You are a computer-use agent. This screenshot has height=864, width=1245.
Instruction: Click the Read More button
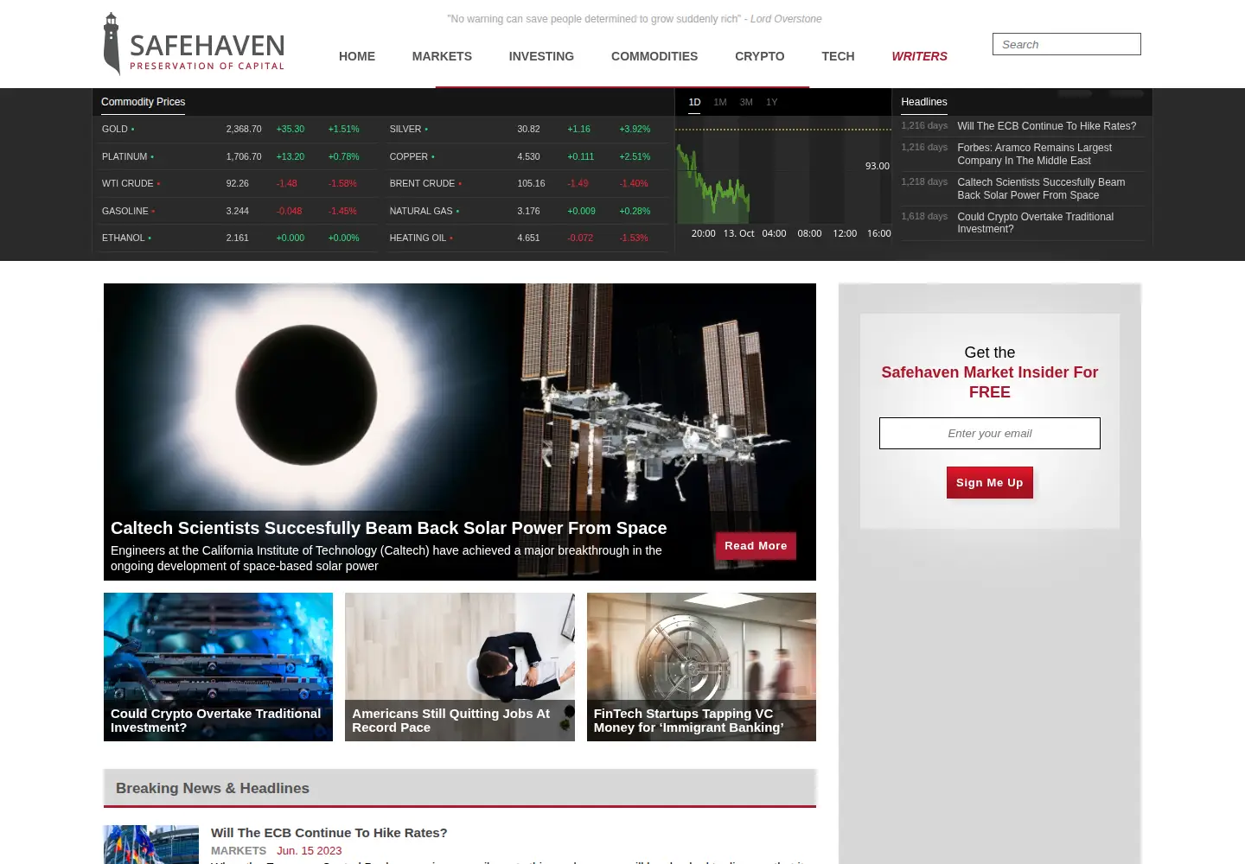[756, 546]
